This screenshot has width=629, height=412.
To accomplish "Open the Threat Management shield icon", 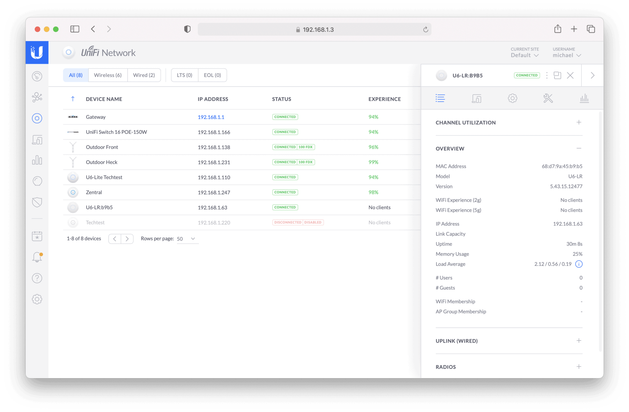I will tap(37, 202).
